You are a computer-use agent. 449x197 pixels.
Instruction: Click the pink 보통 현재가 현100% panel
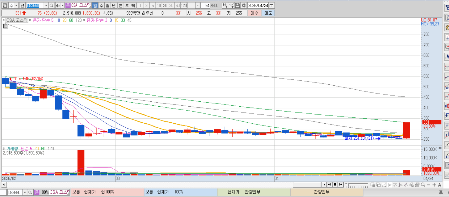(107, 192)
